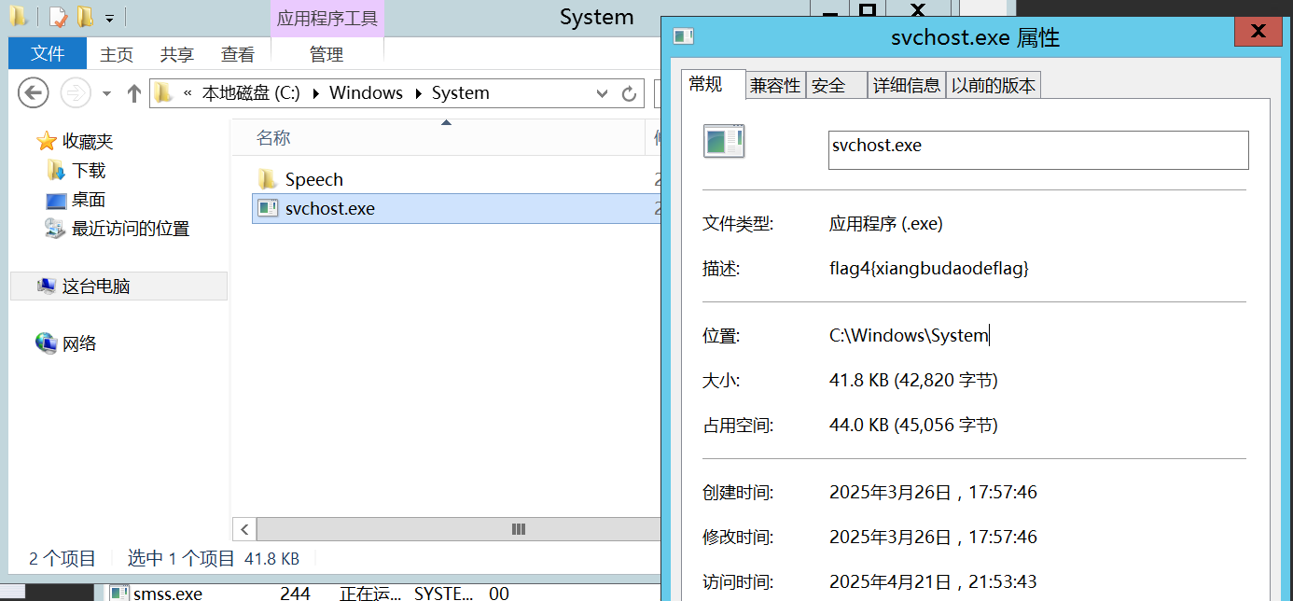
Task: Open 下载 in the navigation pane
Action: pos(89,171)
